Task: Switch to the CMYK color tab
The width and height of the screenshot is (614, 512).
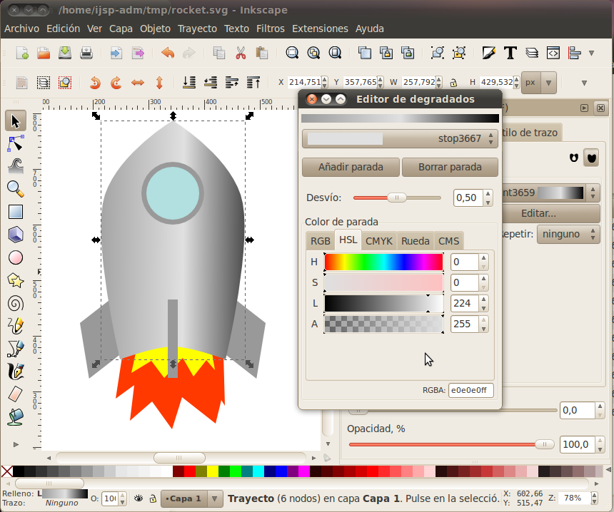Action: (x=378, y=241)
